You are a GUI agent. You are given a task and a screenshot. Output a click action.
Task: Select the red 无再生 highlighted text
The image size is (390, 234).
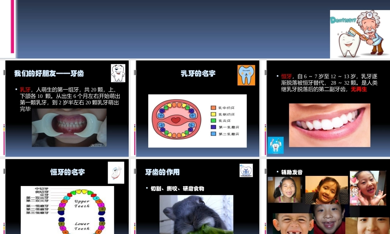[x=359, y=89]
